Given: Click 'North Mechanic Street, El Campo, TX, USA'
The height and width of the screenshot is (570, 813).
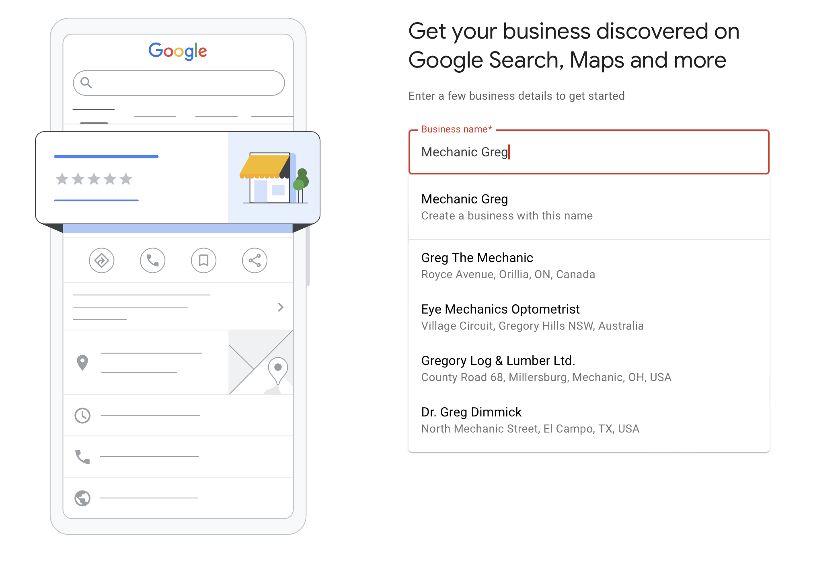Looking at the screenshot, I should tap(530, 429).
